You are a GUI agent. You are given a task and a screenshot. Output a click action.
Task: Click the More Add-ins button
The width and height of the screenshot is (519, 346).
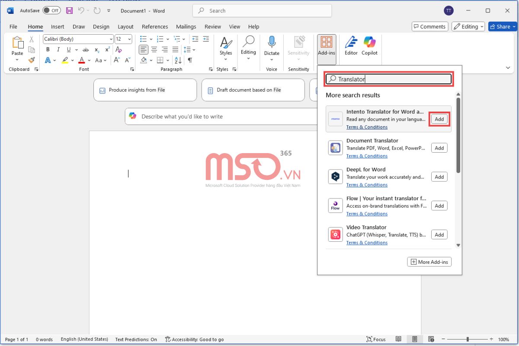[x=429, y=262]
